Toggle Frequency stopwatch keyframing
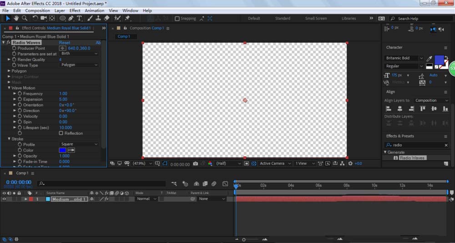This screenshot has height=243, width=455. click(x=20, y=93)
